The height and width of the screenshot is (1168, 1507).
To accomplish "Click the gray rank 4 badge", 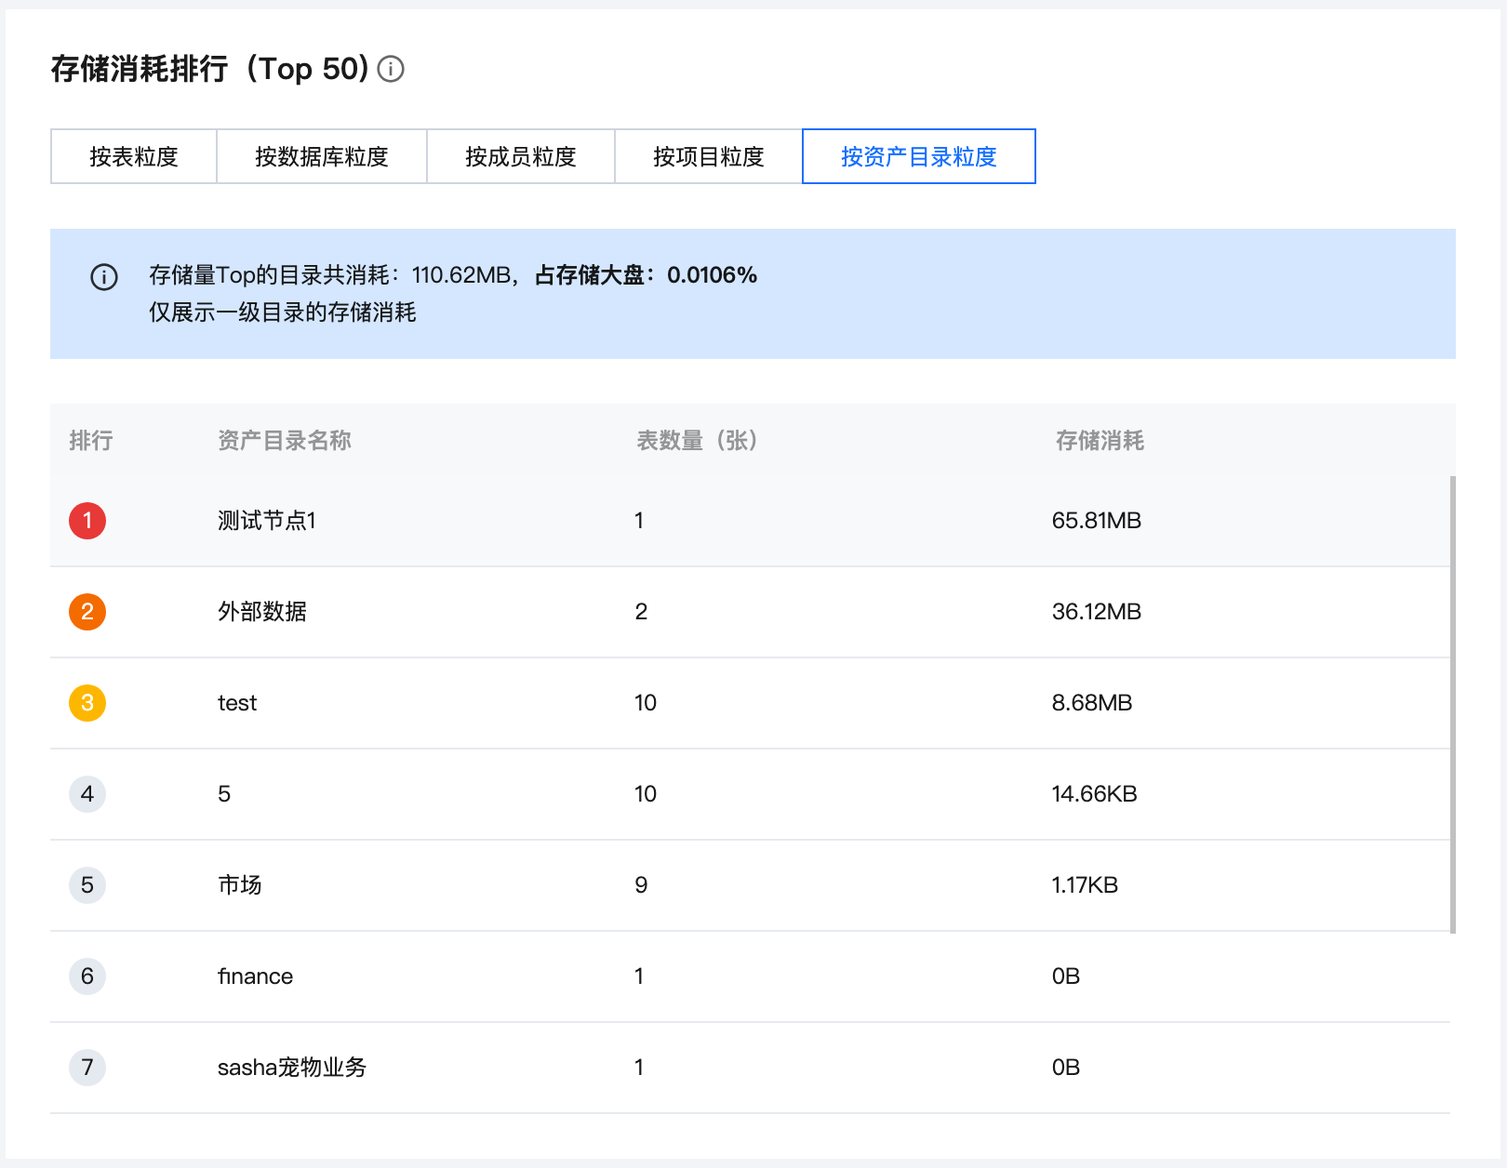I will coord(87,794).
